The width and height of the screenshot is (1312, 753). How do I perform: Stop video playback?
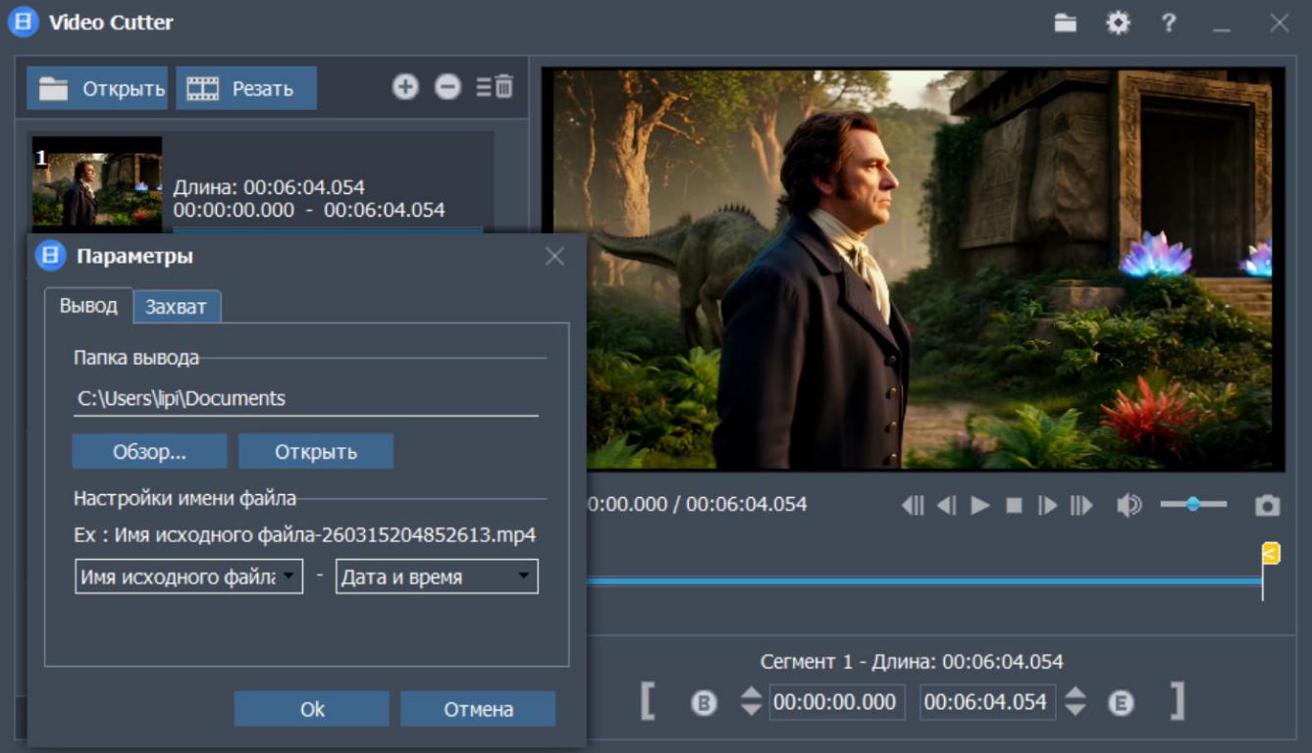click(x=1014, y=505)
